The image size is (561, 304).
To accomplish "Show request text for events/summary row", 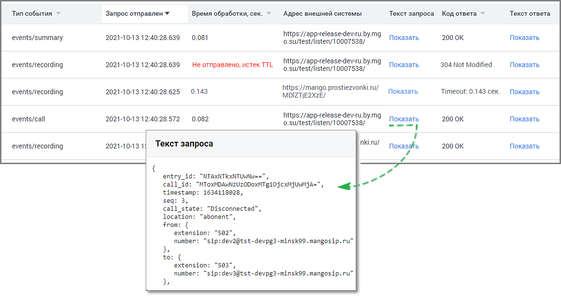I will (x=404, y=38).
